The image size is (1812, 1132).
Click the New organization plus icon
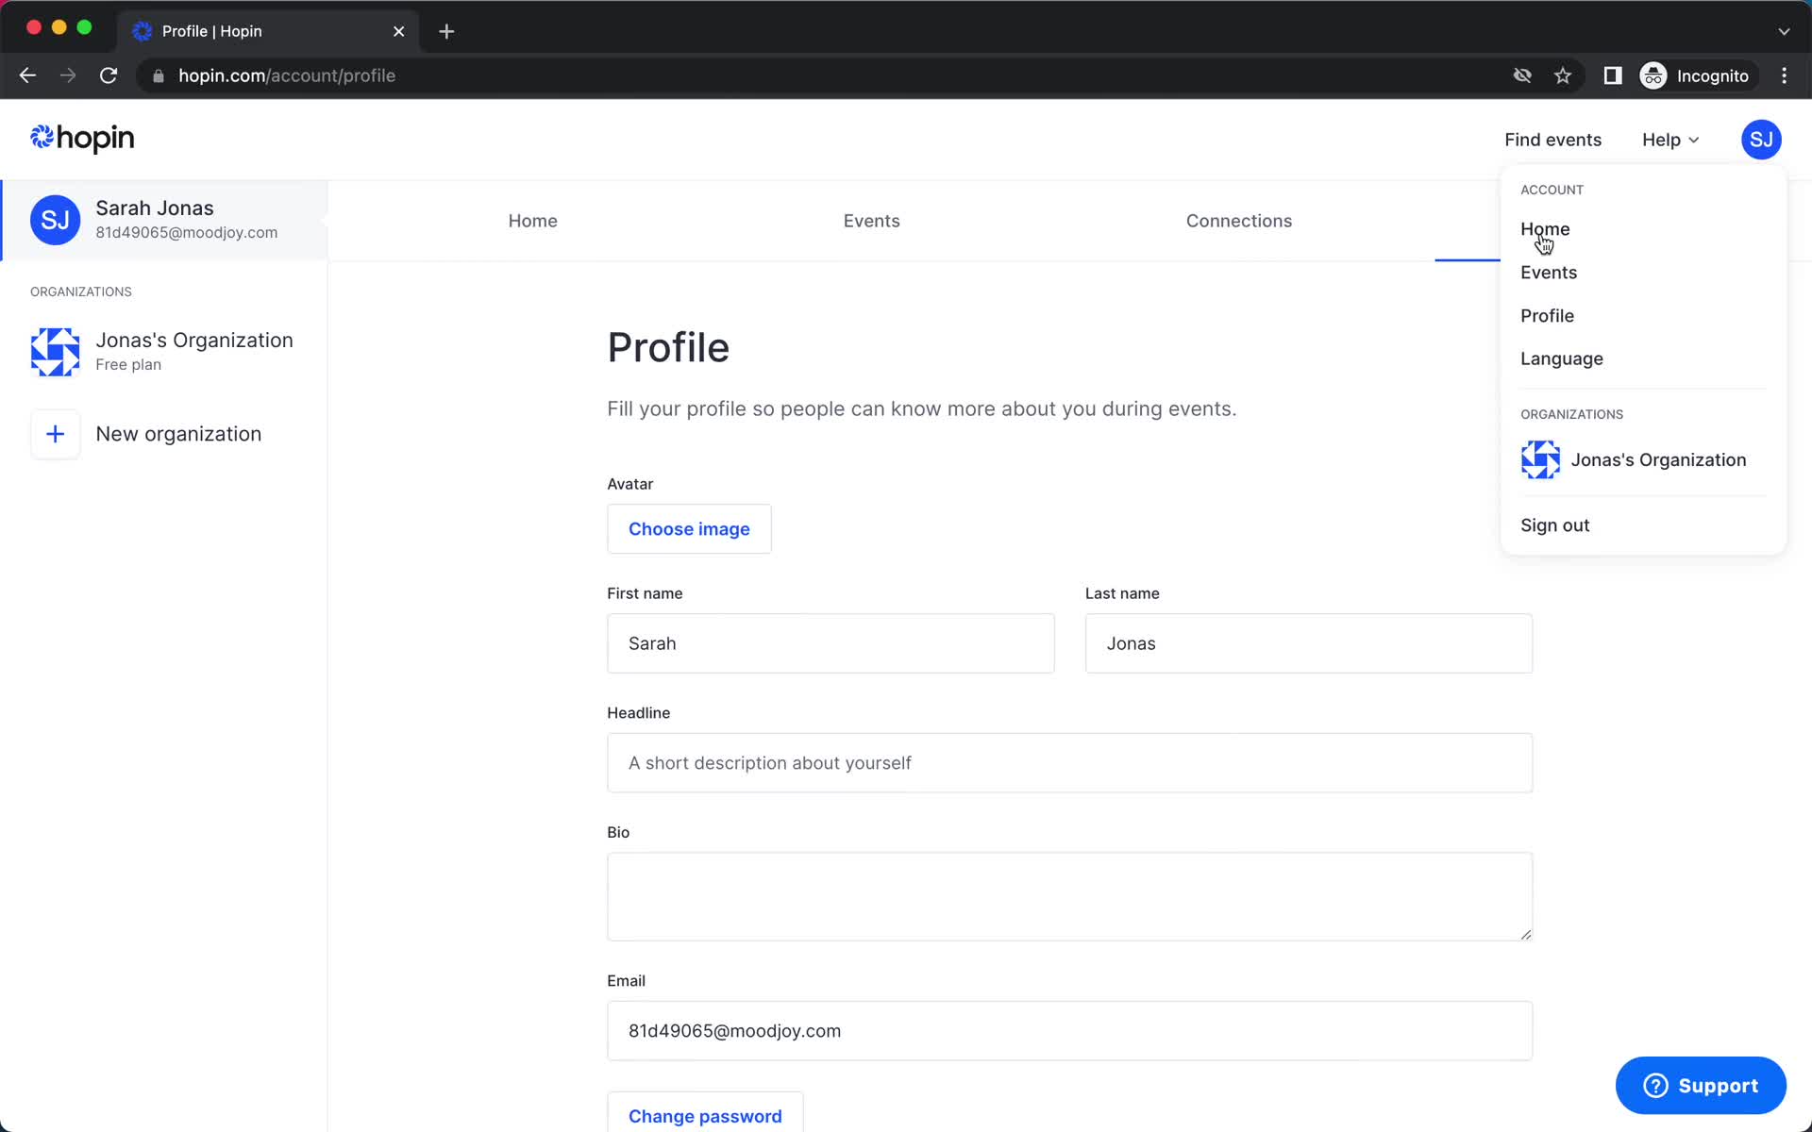[54, 433]
